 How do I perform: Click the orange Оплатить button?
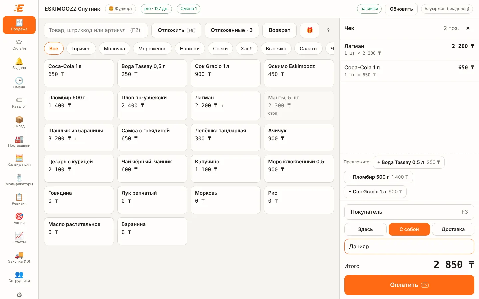(409, 285)
